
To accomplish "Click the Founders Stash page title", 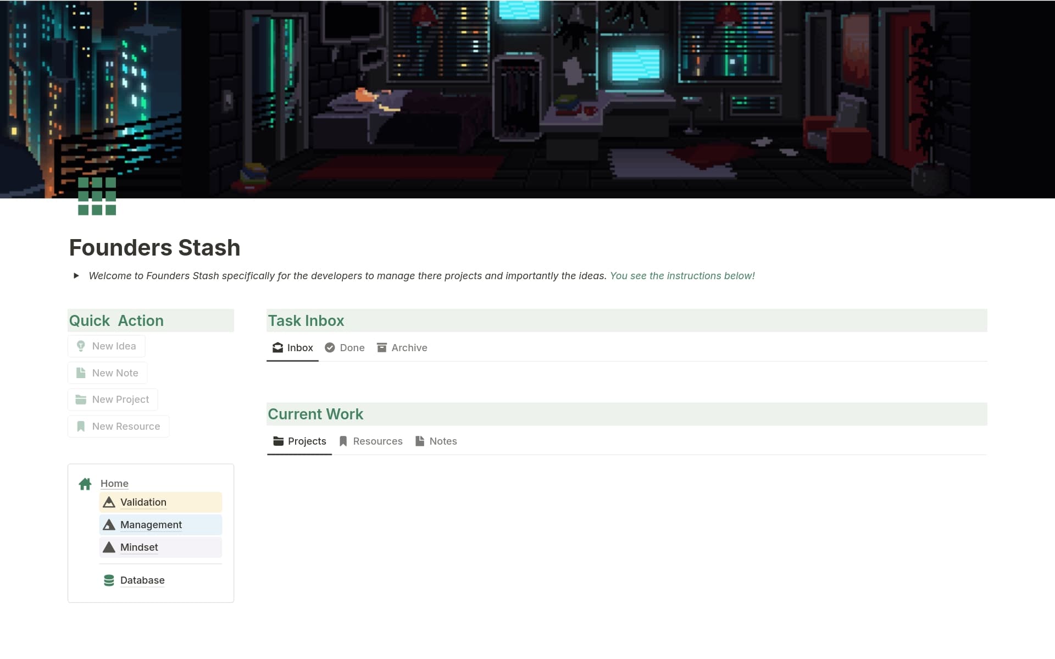I will coord(155,248).
